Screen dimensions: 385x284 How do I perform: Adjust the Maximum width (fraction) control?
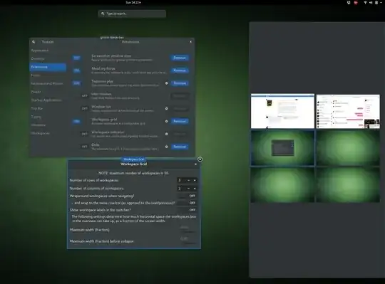(188, 230)
